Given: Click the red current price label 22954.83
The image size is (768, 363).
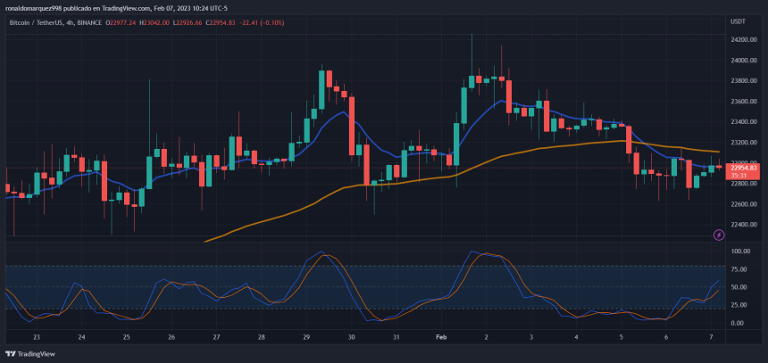Looking at the screenshot, I should pos(743,168).
